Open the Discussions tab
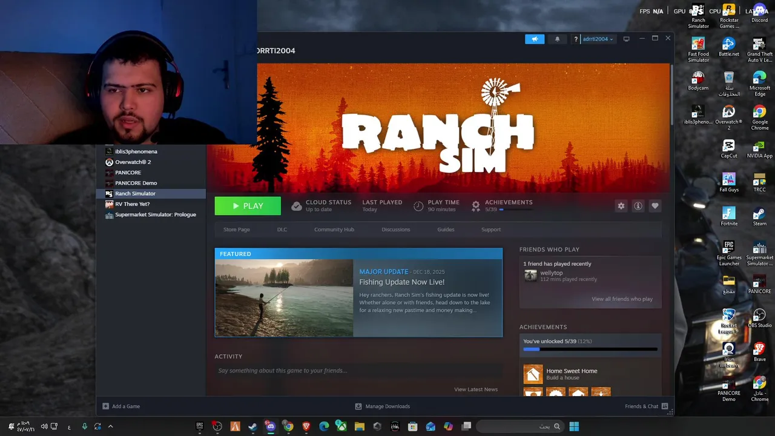This screenshot has width=775, height=436. tap(396, 230)
